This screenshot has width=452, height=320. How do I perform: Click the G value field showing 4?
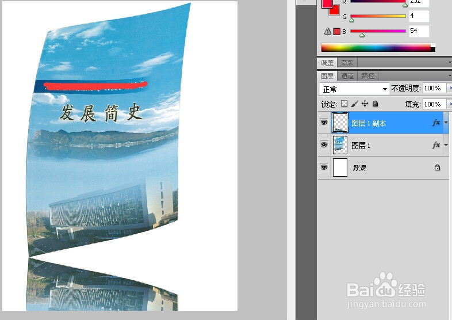(x=419, y=16)
